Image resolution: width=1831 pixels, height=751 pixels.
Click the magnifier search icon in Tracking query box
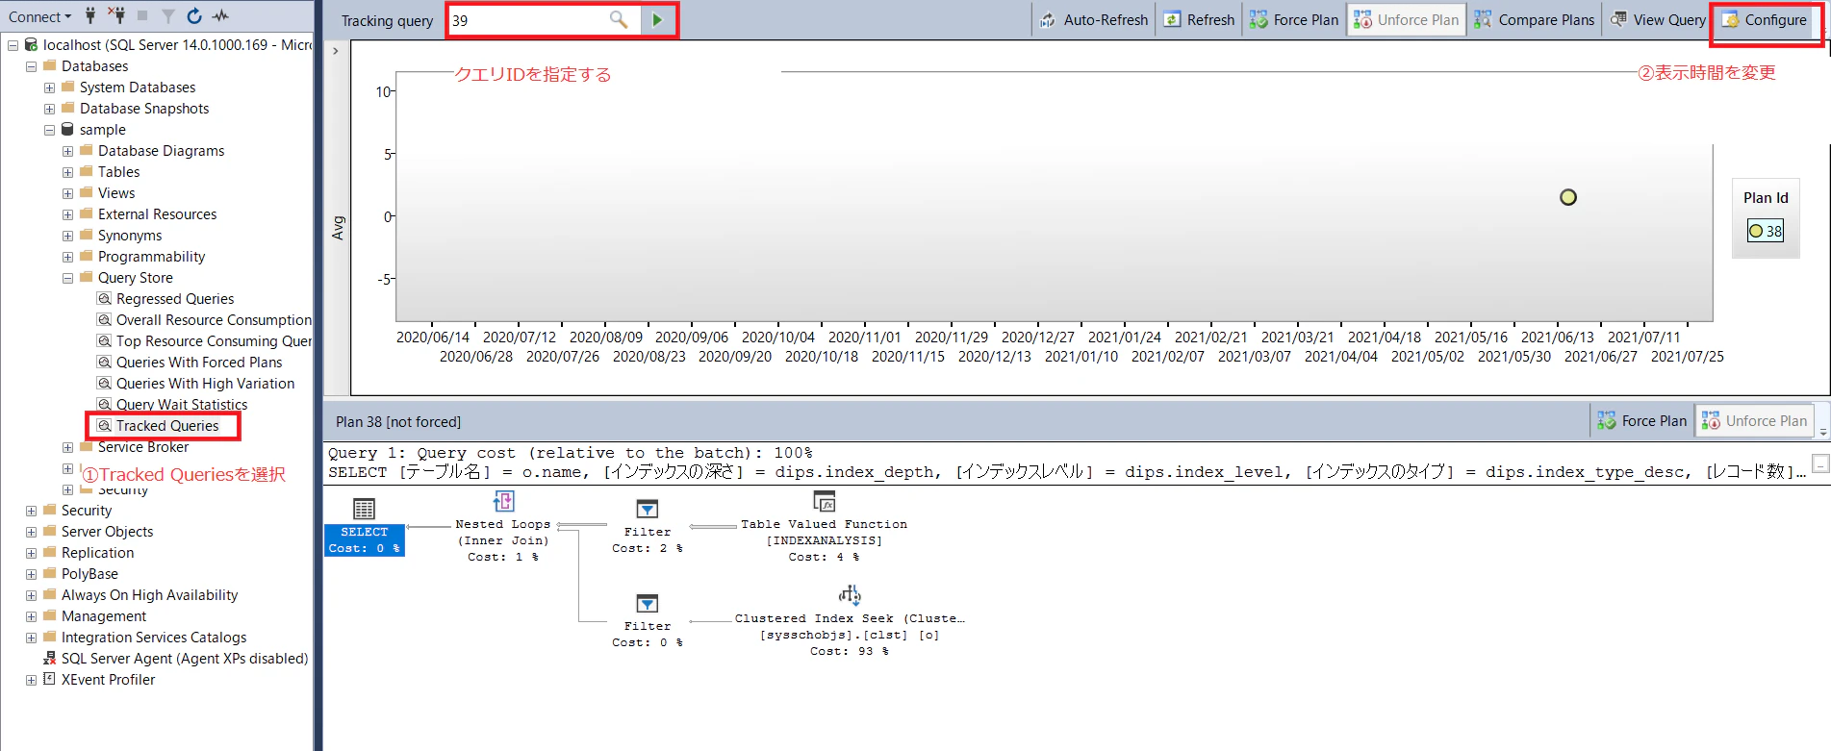coord(619,20)
